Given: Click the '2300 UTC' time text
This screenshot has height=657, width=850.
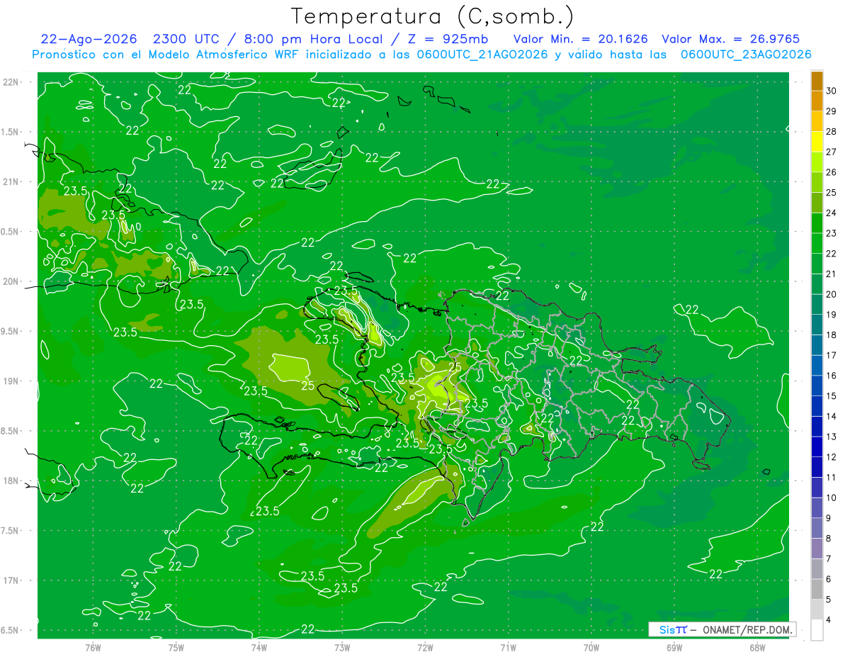Looking at the screenshot, I should pos(186,39).
